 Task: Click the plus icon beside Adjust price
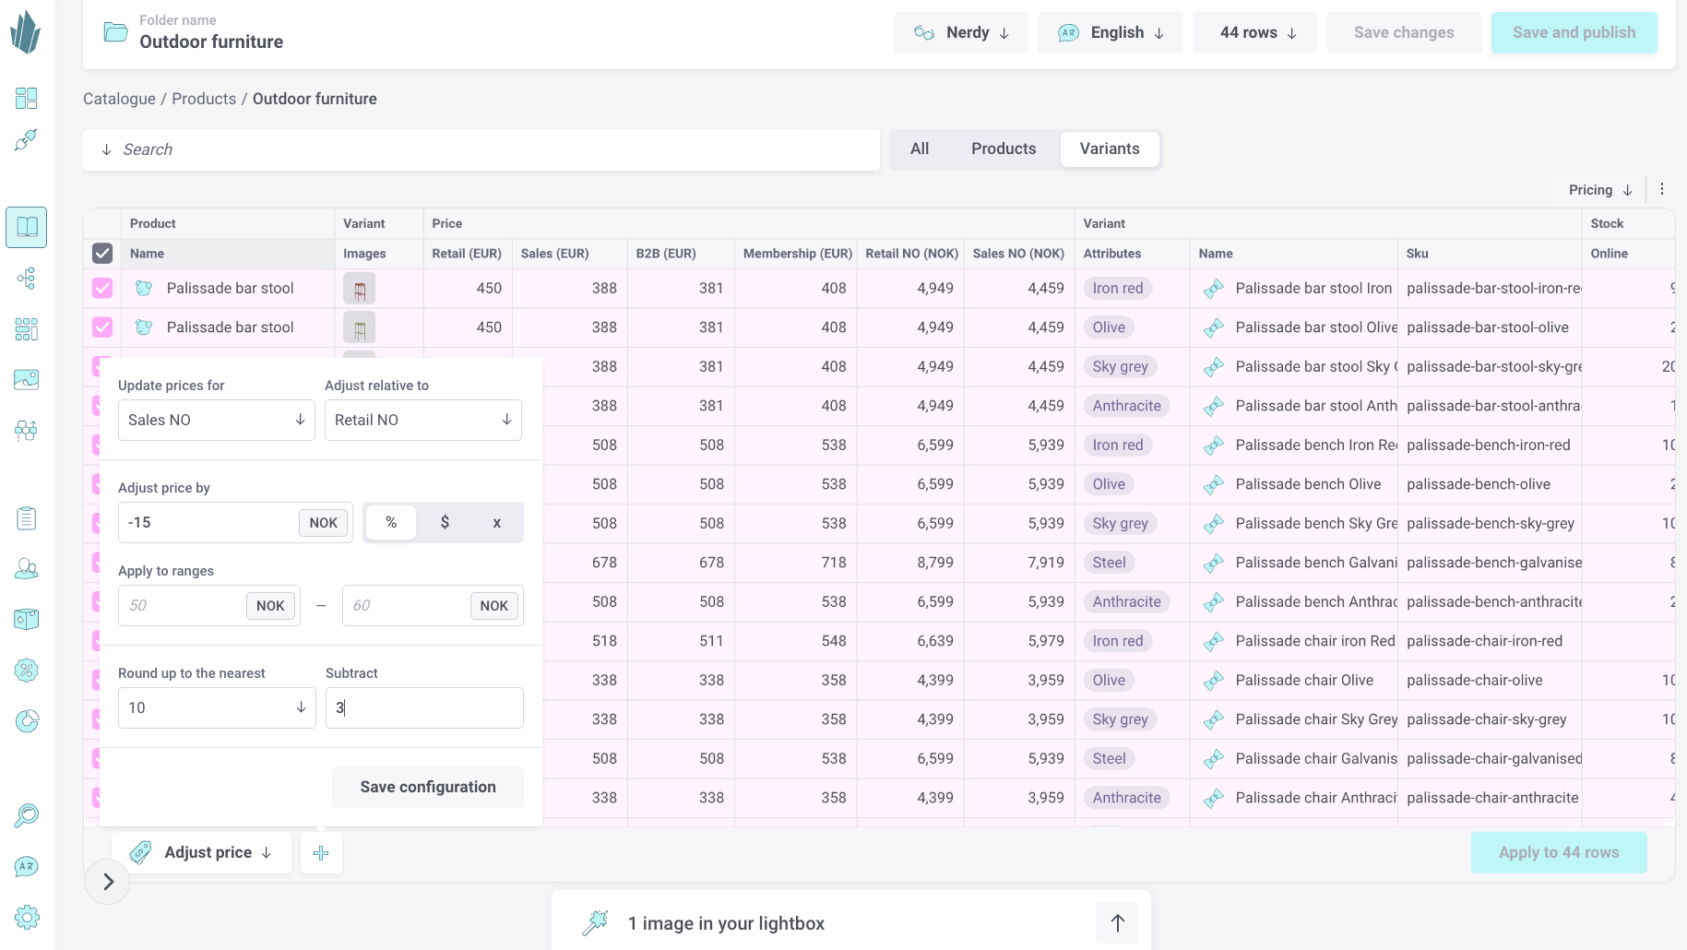pyautogui.click(x=321, y=853)
